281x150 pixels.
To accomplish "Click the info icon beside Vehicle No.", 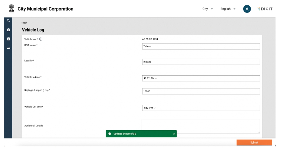I will pyautogui.click(x=41, y=39).
